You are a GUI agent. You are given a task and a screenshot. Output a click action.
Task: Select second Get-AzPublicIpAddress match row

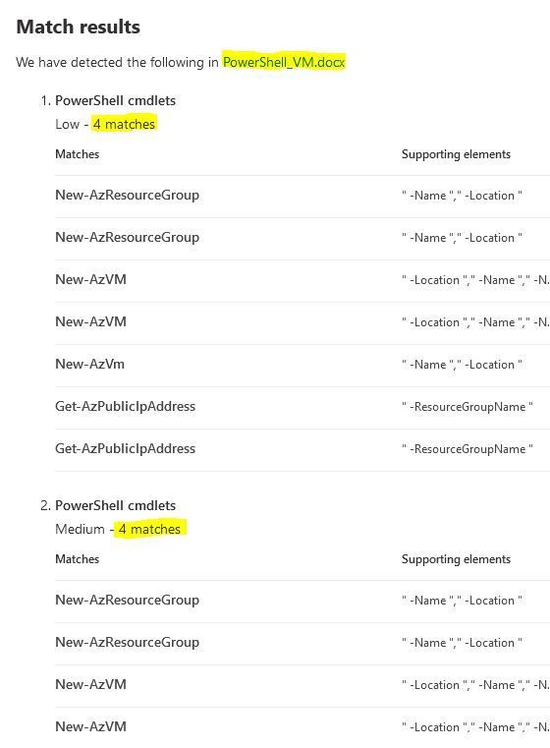pyautogui.click(x=302, y=449)
